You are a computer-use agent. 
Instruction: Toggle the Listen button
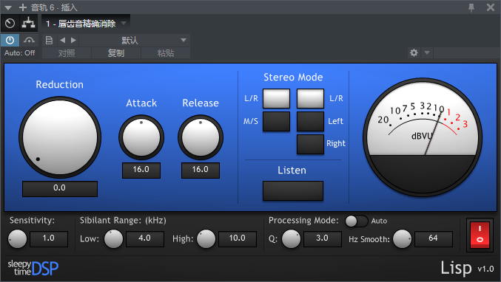pos(292,191)
